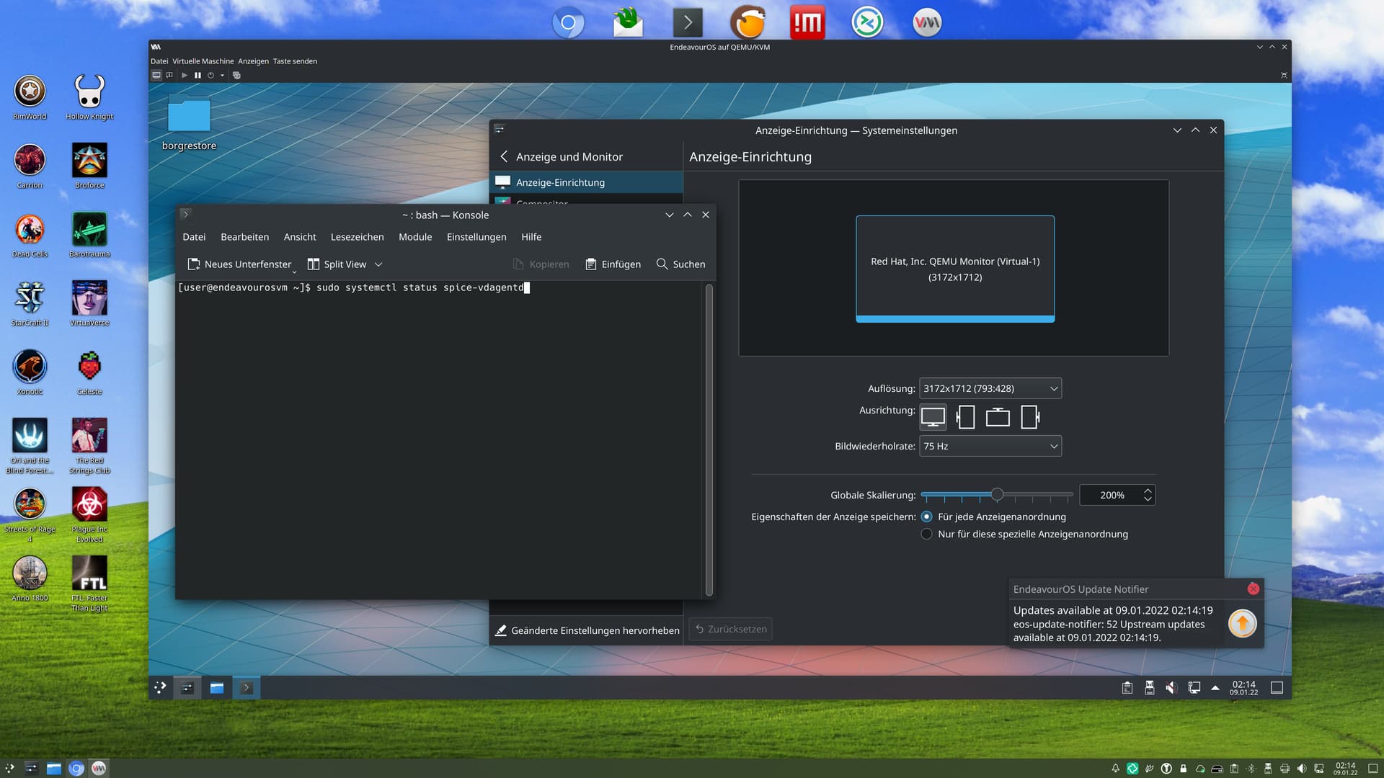
Task: Click the update notifier arrow icon
Action: 1242,623
